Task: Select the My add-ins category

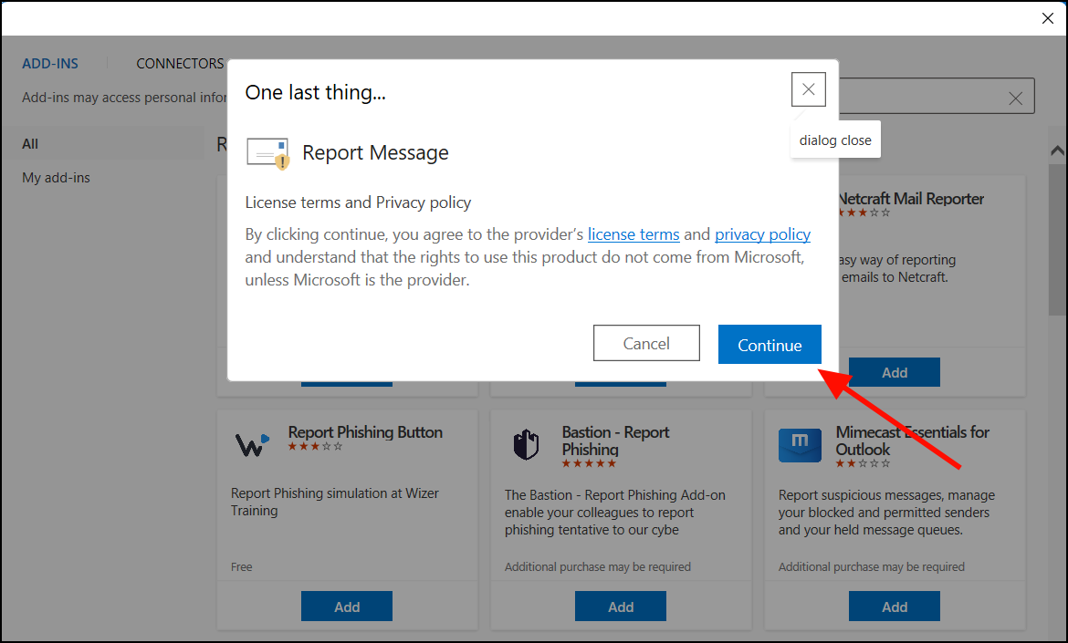Action: 56,178
